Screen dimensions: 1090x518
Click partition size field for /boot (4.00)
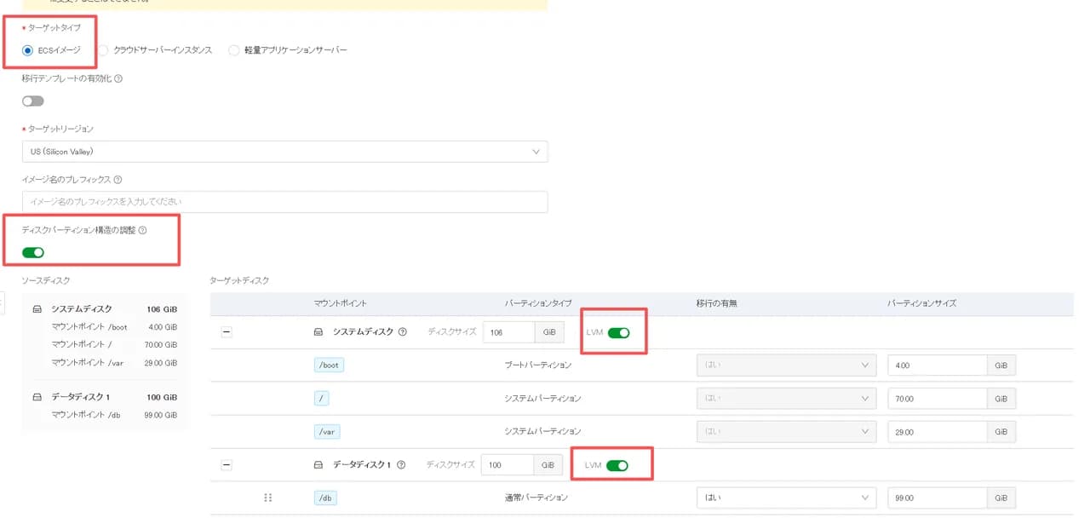[x=937, y=365]
